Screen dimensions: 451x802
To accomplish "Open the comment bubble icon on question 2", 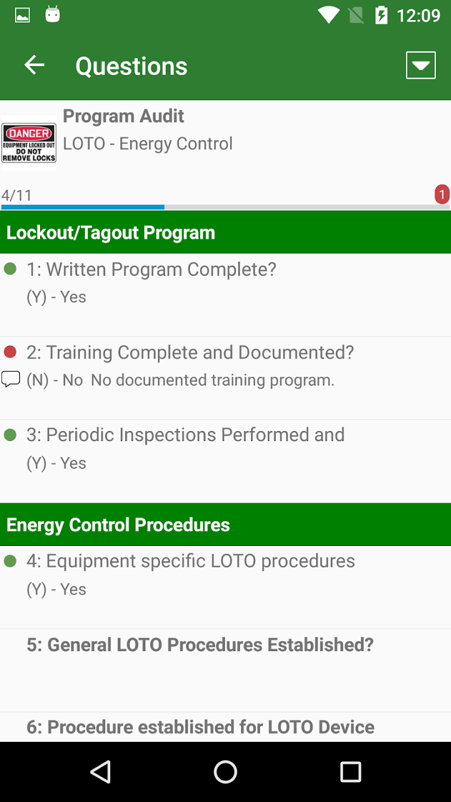I will (11, 379).
